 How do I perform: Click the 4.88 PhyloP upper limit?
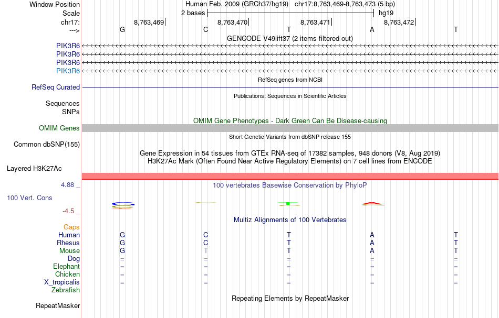[x=67, y=185]
